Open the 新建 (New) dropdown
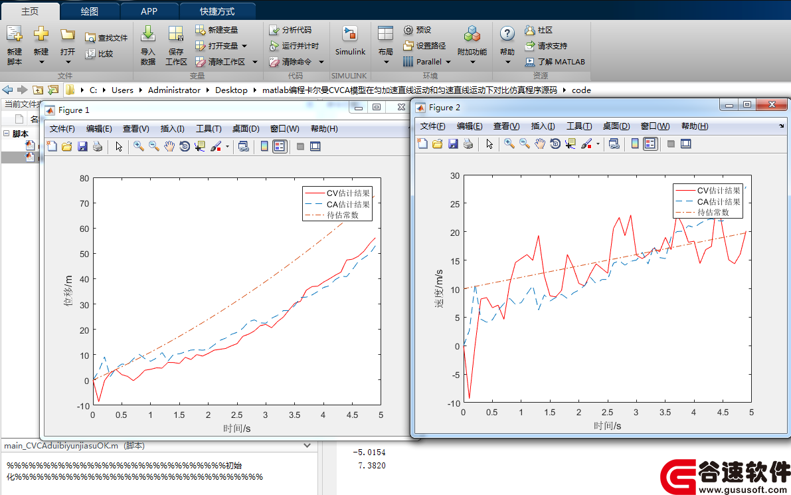Viewport: 791px width, 495px height. [41, 62]
